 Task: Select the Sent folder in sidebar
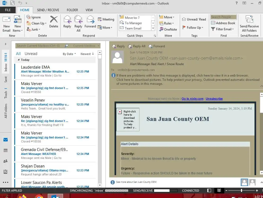pyautogui.click(x=6, y=79)
